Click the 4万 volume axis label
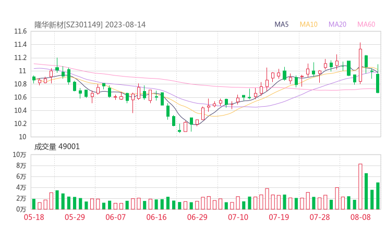Image resolution: width=386 pixels, height=229 pixels. [21, 187]
